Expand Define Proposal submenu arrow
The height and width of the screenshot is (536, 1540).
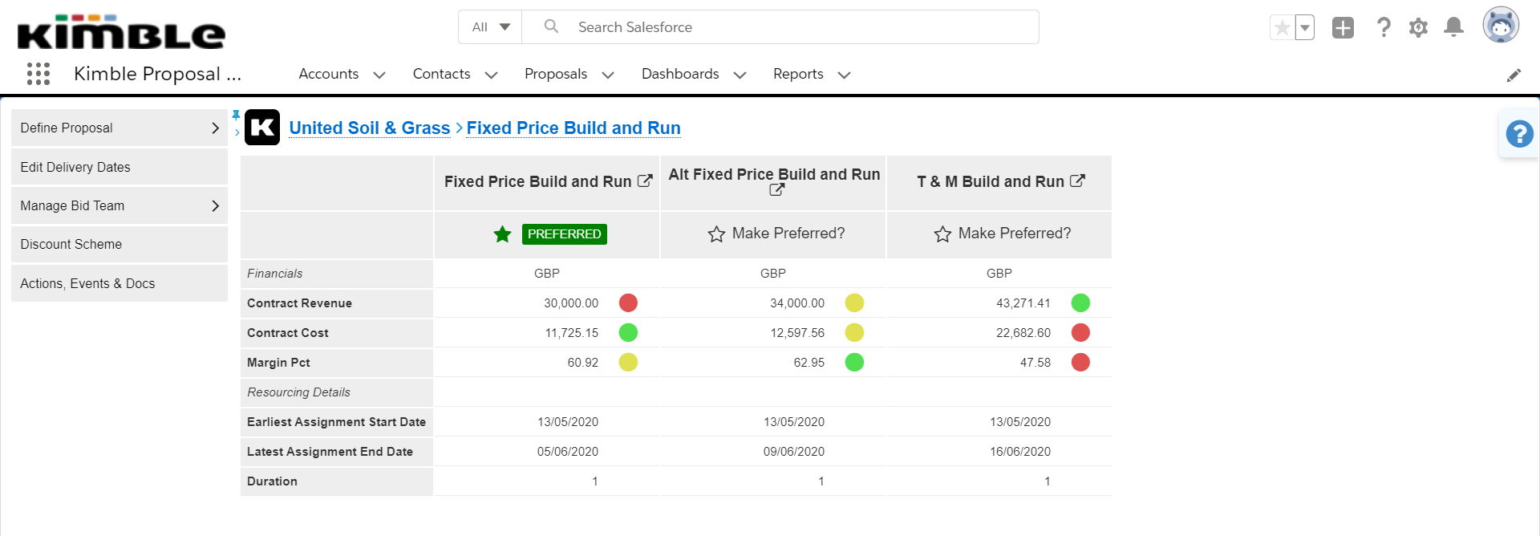coord(215,128)
